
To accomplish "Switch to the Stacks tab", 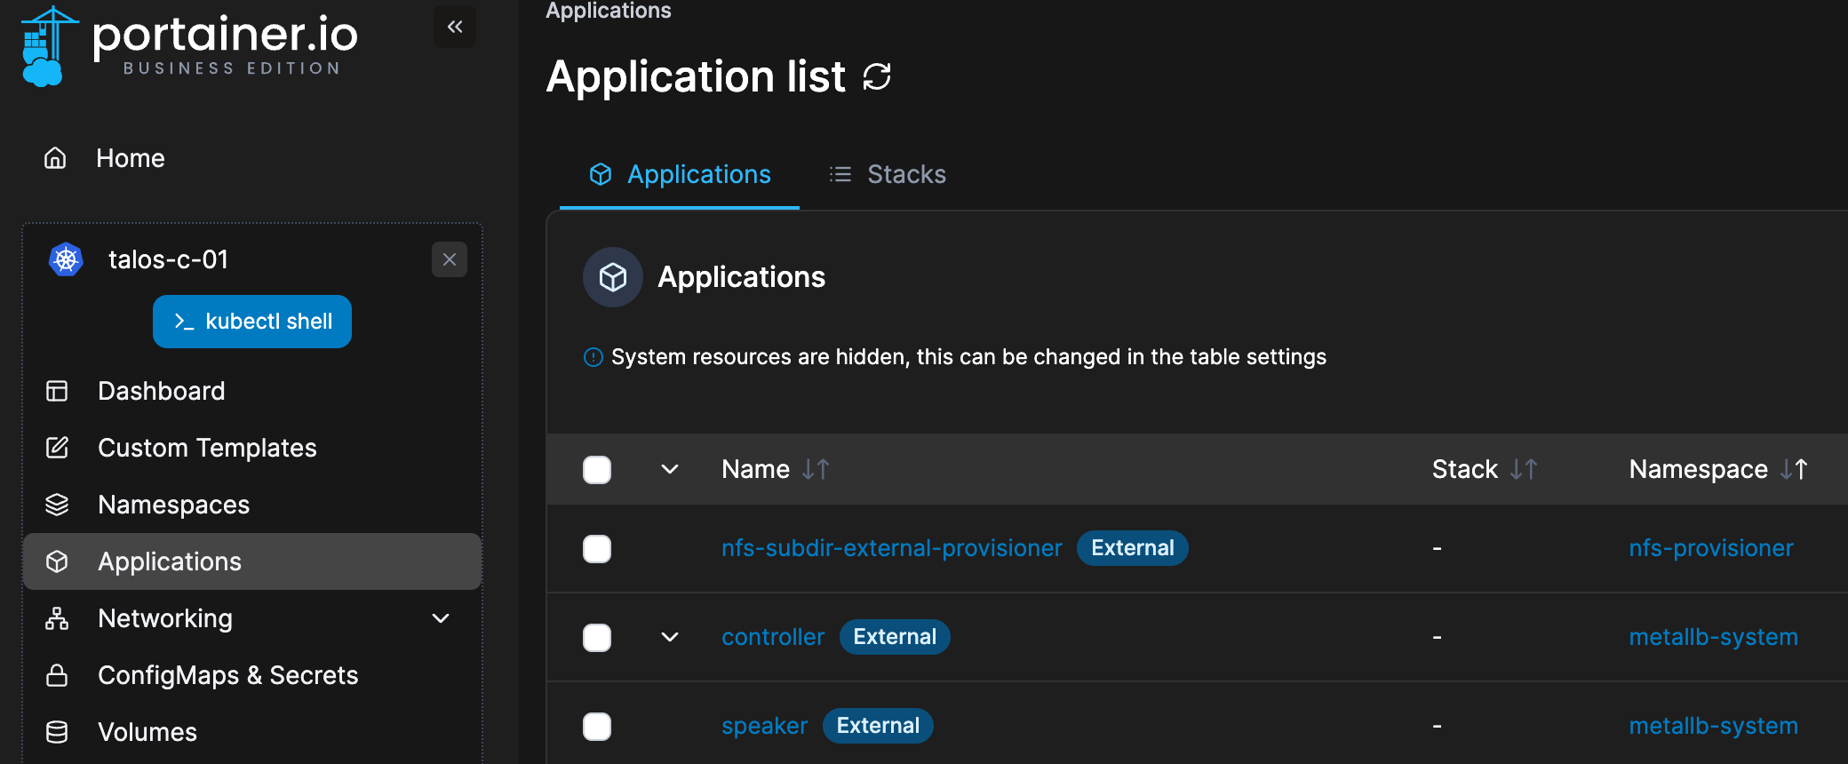I will [888, 174].
